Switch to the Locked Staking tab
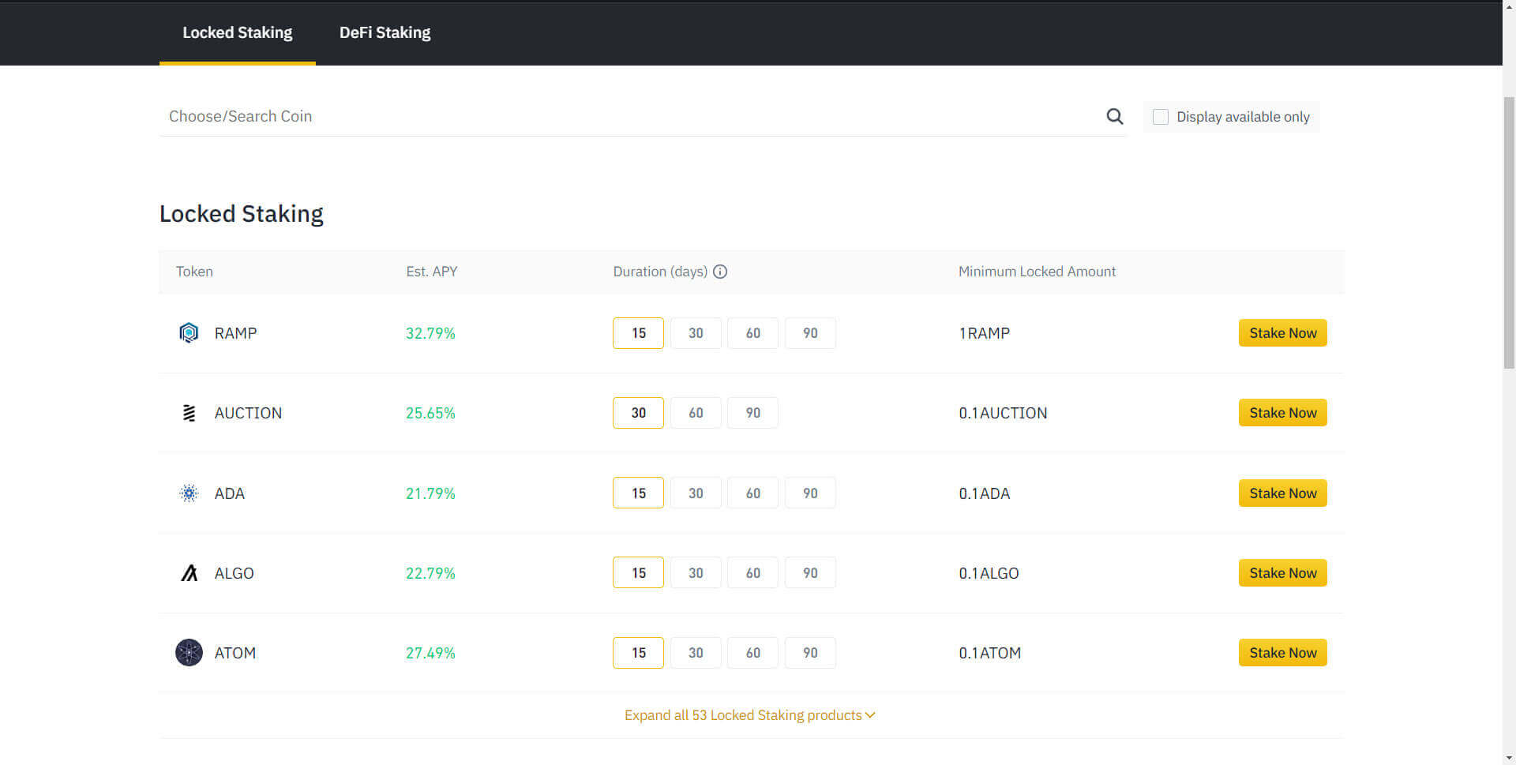This screenshot has height=765, width=1516. point(238,32)
